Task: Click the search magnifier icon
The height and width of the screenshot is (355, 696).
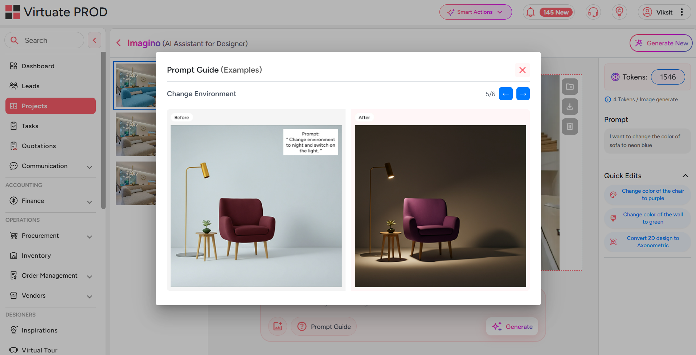Action: [15, 40]
